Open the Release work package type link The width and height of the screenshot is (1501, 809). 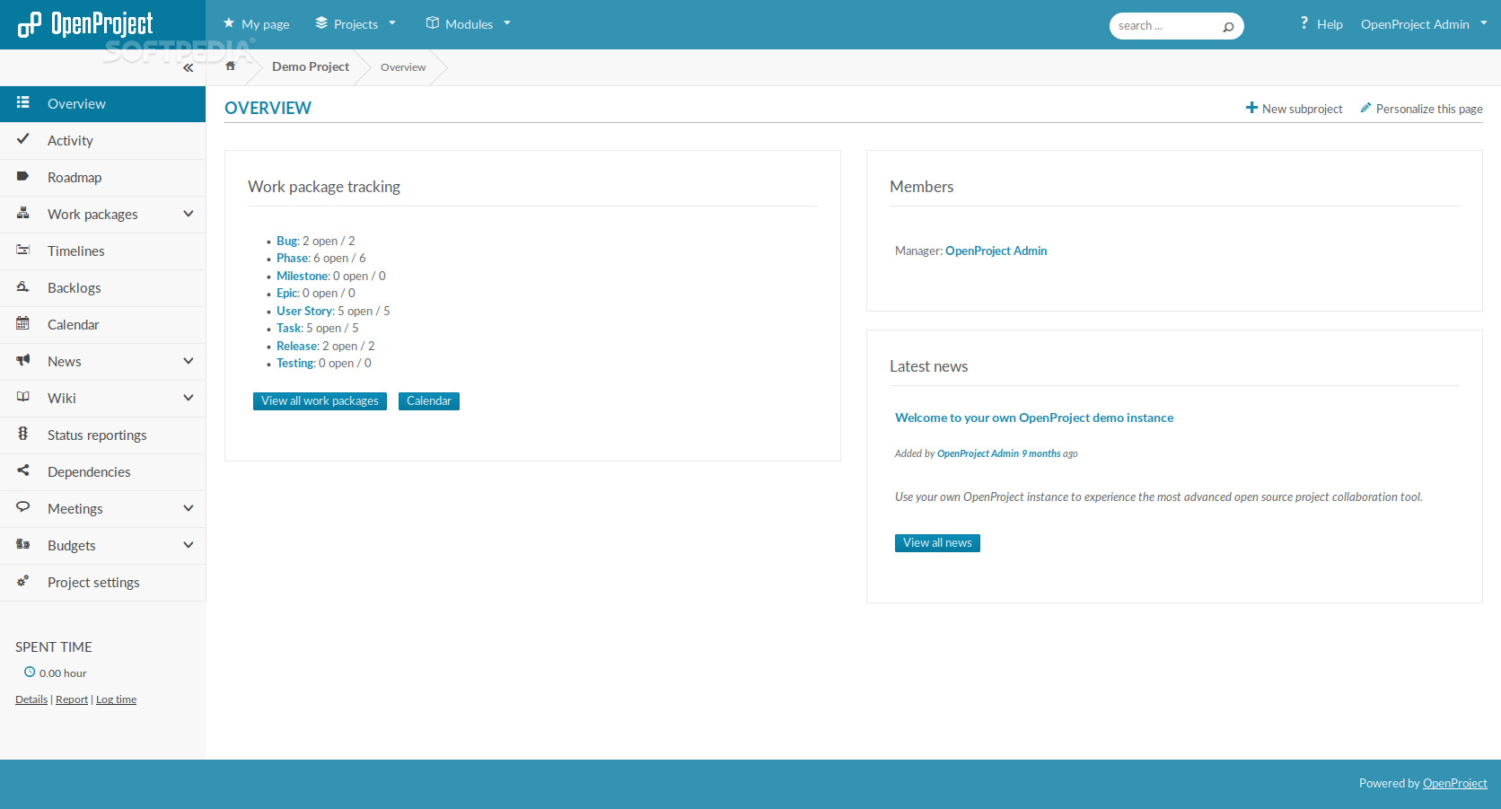tap(297, 346)
